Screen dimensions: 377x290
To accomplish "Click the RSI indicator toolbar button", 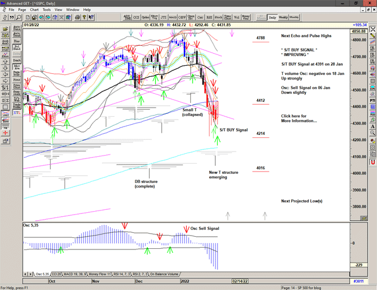I will (209, 17).
